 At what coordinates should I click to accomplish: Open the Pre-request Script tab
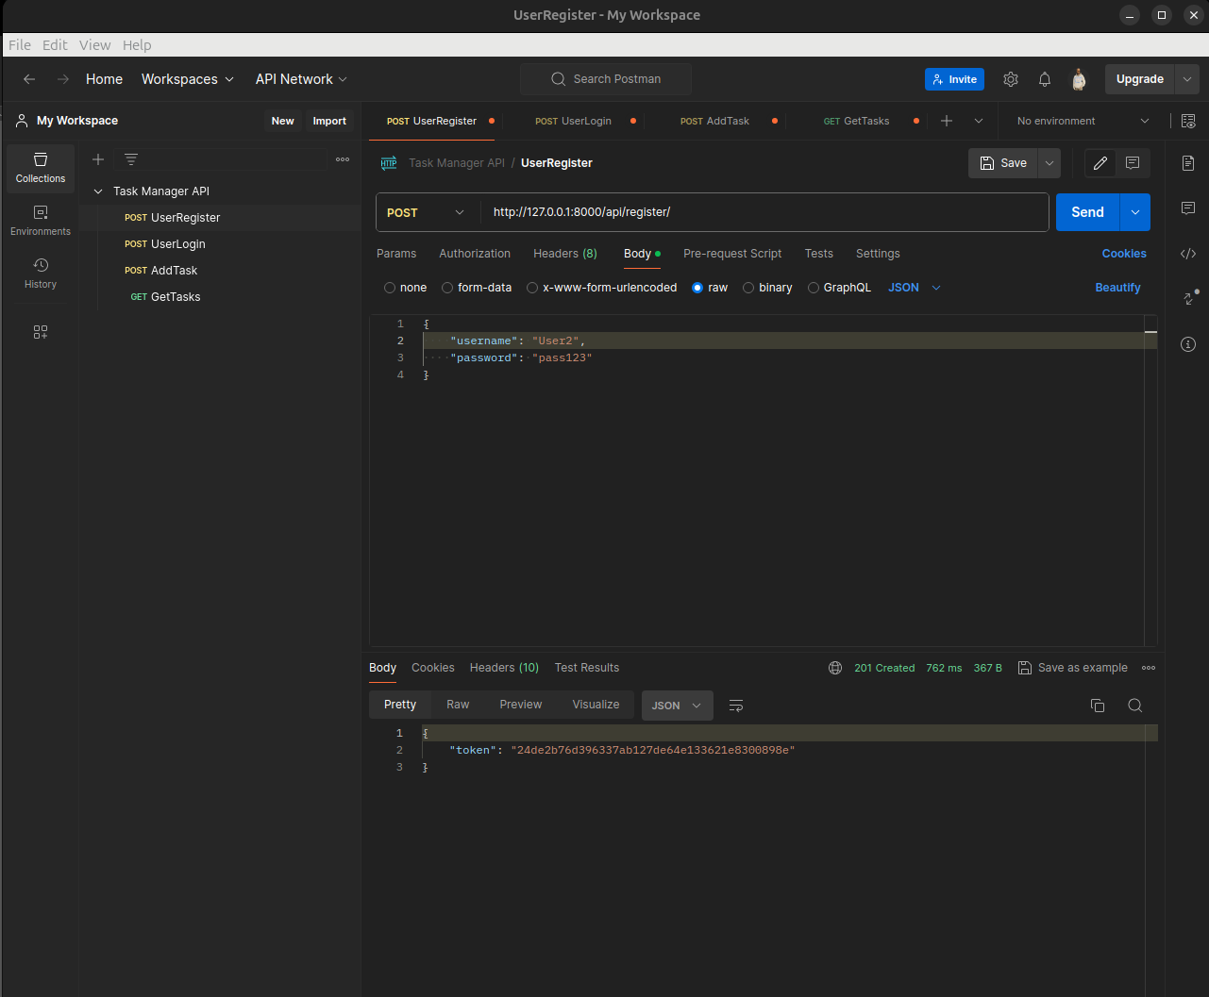coord(732,254)
